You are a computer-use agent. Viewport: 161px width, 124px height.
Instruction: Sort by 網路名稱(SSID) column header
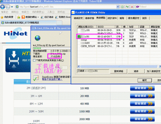click(87, 27)
